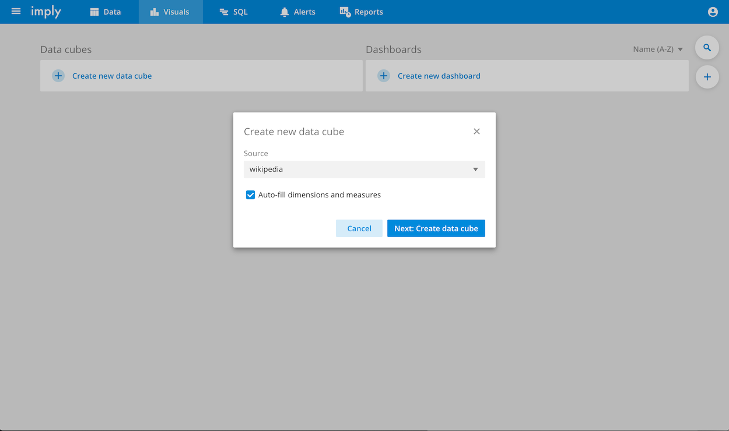Open the Alerts tab

(298, 12)
